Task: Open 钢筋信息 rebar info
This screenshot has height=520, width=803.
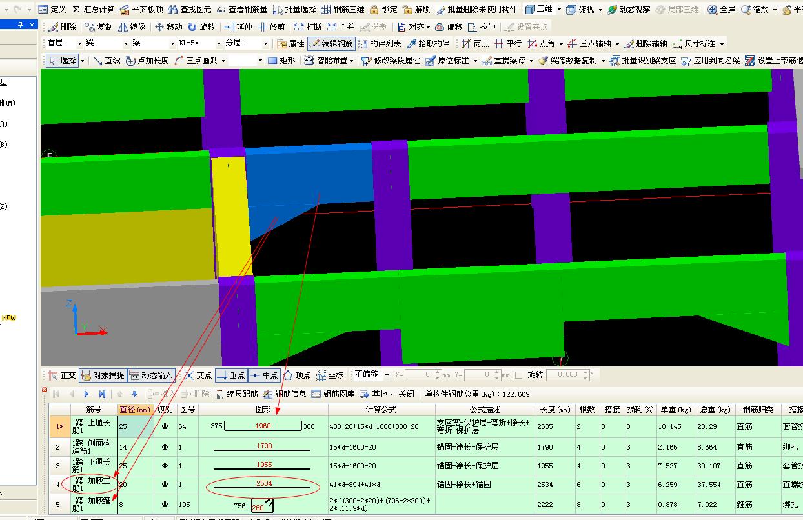Action: (x=284, y=394)
